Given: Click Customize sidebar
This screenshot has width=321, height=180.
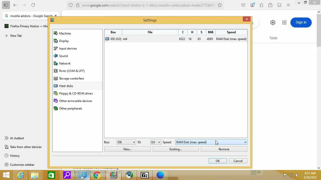Looking at the screenshot, I should click(x=20, y=164).
